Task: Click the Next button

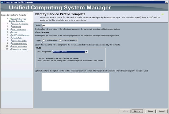Action: pos(137,111)
